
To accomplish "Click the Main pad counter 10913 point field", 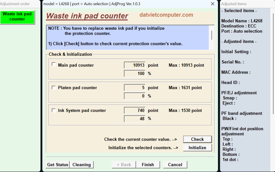I will pos(135,65).
